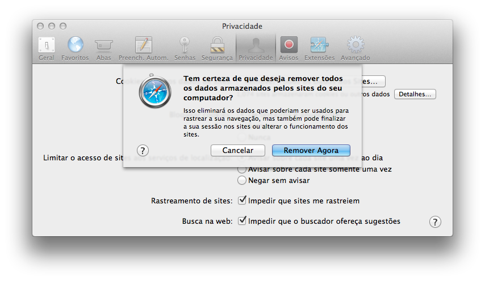Close the Privacidade window with the red button
This screenshot has width=485, height=281.
[x=41, y=26]
